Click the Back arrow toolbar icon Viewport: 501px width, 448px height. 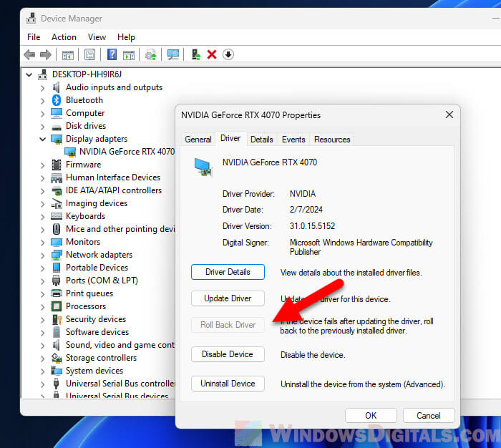tap(29, 54)
